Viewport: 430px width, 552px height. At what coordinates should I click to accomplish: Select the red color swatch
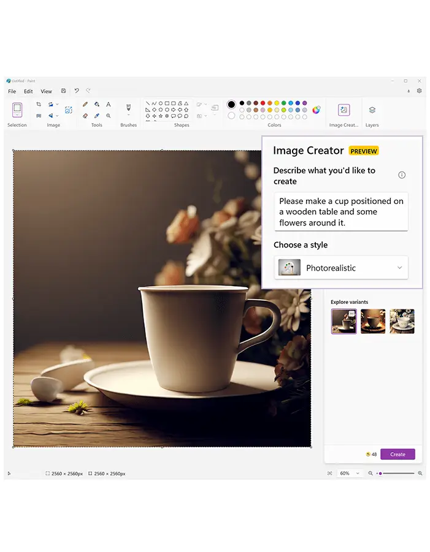(x=263, y=103)
